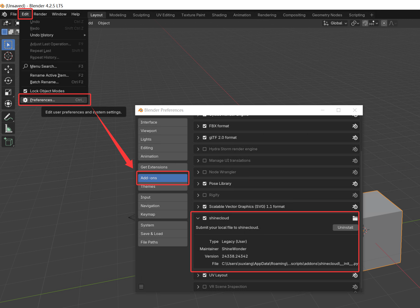Open the Add-ons preferences section
The image size is (420, 308).
click(x=163, y=178)
